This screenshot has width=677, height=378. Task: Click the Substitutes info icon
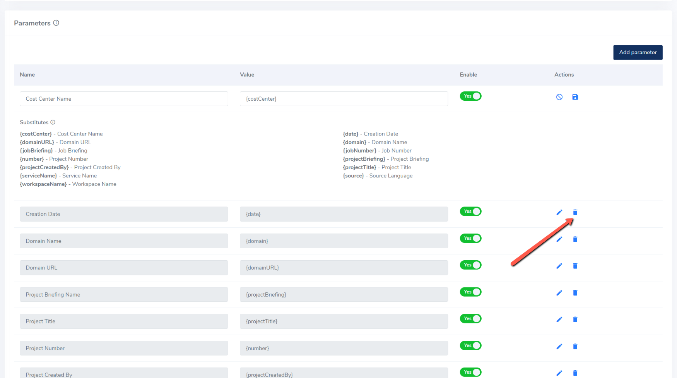pos(53,122)
